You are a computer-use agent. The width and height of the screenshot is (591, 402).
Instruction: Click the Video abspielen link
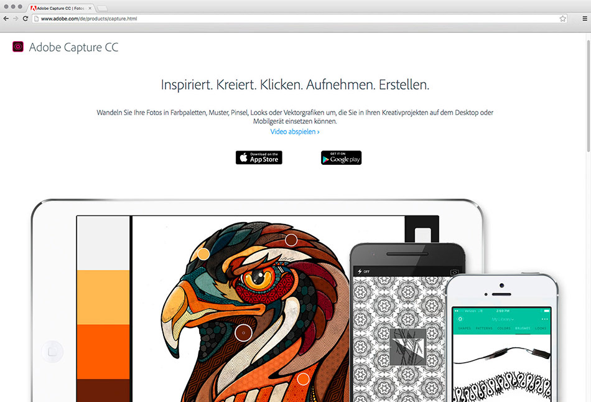click(x=295, y=131)
